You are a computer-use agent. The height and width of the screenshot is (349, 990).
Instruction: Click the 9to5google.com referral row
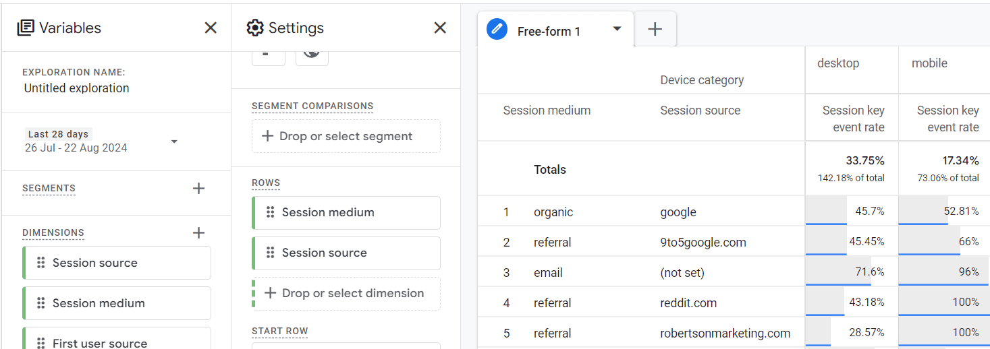[703, 243]
